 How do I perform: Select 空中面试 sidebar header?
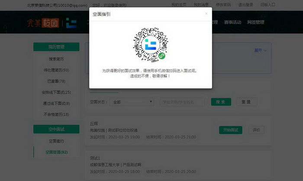click(x=56, y=129)
